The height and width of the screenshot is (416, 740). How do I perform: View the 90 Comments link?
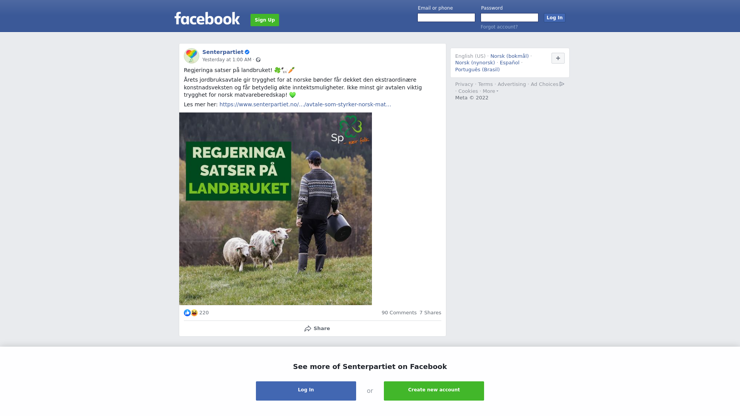399,313
